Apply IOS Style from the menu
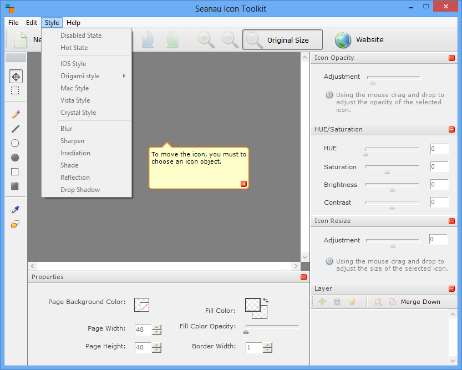This screenshot has width=462, height=370. coord(87,64)
